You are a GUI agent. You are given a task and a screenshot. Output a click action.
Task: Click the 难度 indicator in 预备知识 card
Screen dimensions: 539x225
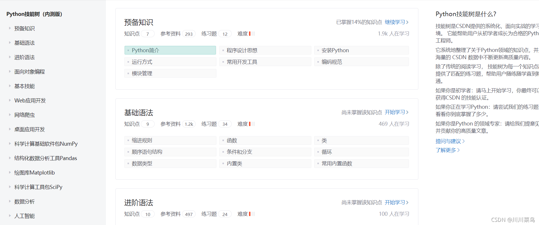[252, 34]
